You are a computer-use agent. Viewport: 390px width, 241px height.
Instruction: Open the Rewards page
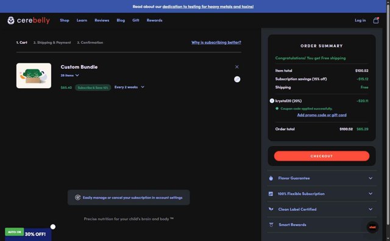(154, 20)
